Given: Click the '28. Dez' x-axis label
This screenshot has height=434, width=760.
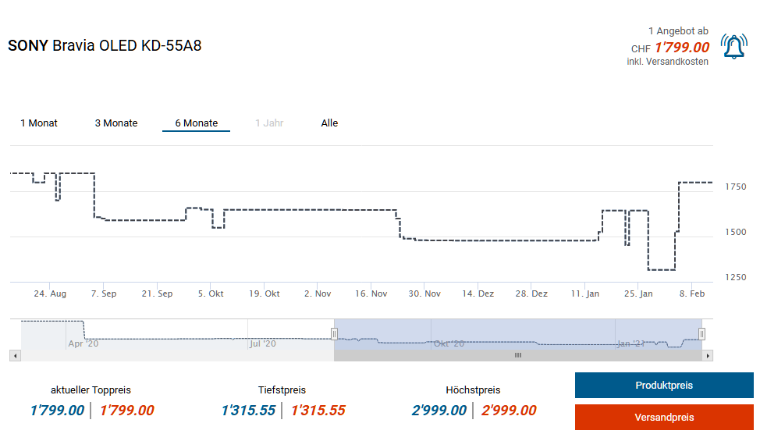Looking at the screenshot, I should pos(531,293).
